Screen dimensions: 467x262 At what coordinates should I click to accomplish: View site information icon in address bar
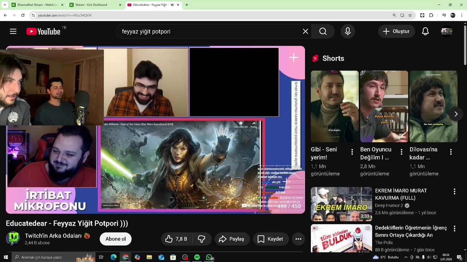click(x=33, y=15)
